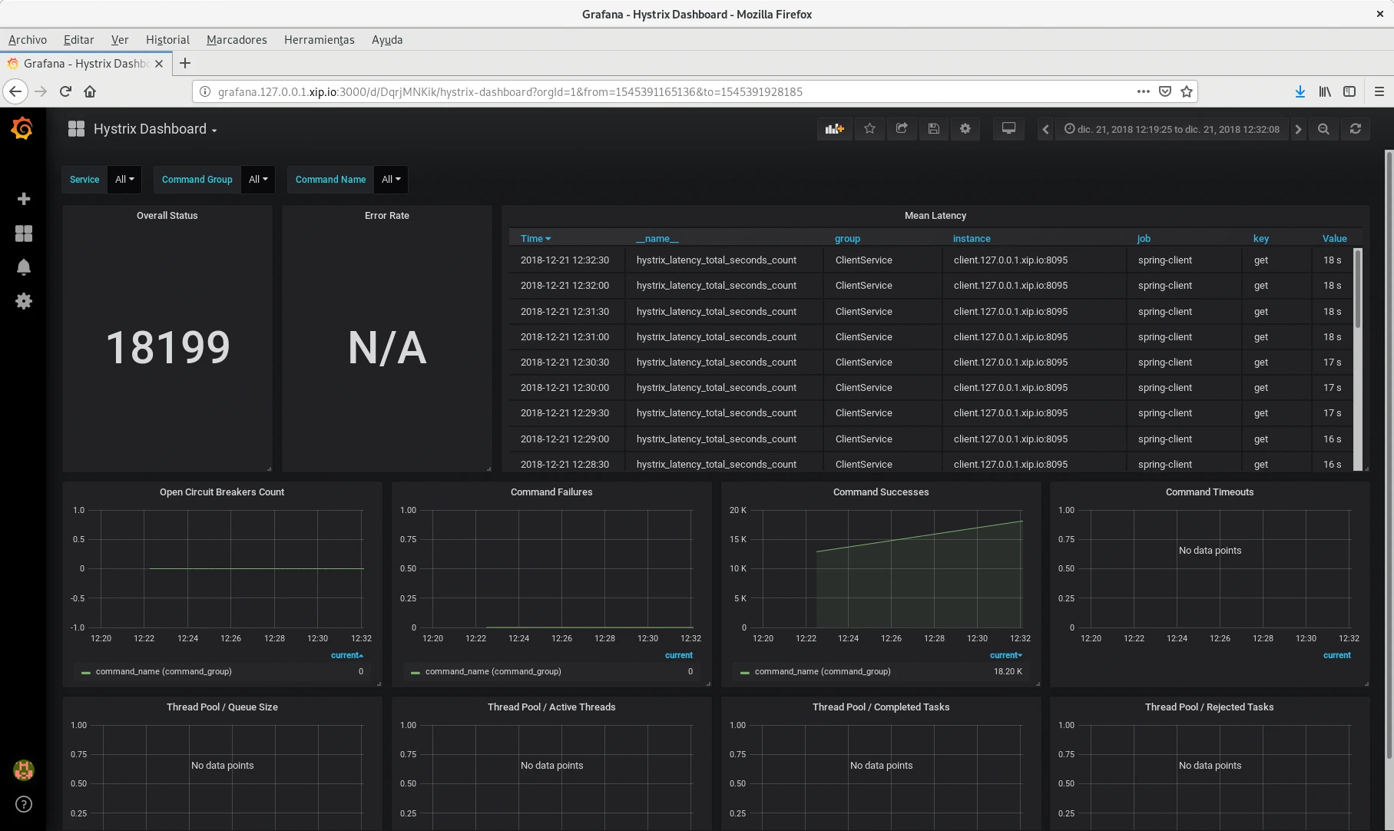The height and width of the screenshot is (831, 1394).
Task: Expand the Command Group dropdown
Action: point(258,180)
